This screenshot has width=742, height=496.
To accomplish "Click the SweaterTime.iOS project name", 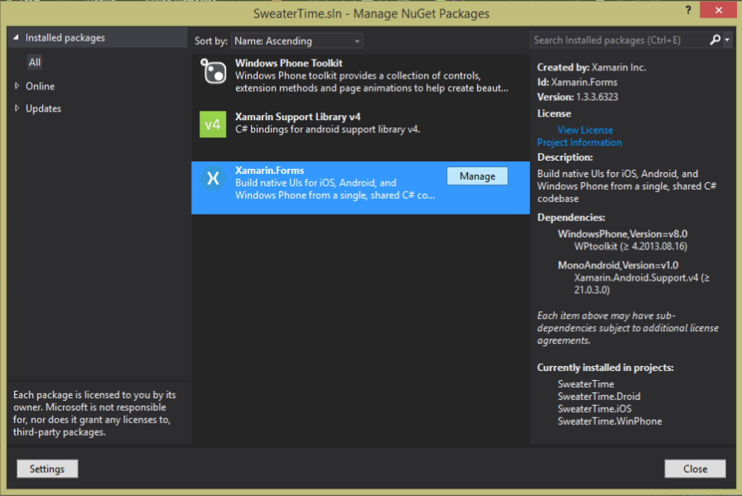I will point(595,409).
